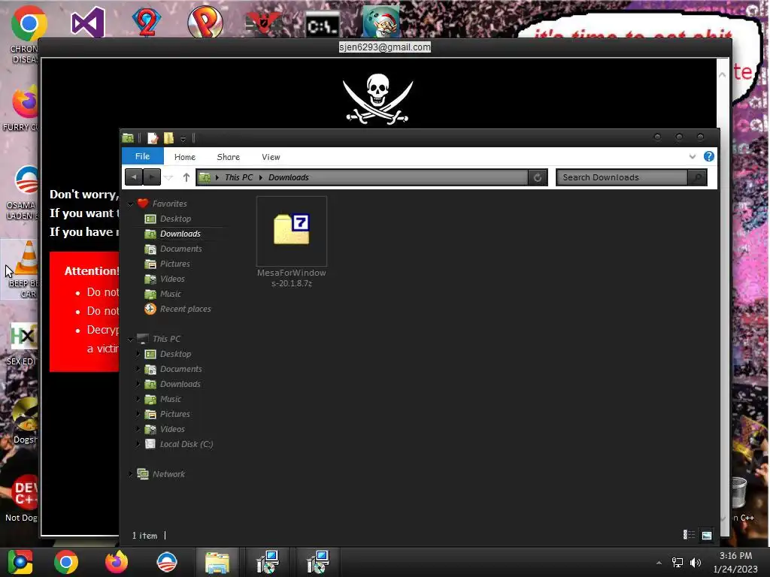Select Videos under This PC
Screen dimensions: 770x577
click(x=172, y=429)
